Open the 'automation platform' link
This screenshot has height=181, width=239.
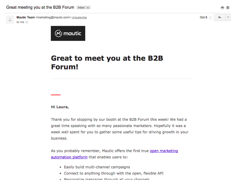click(x=69, y=157)
